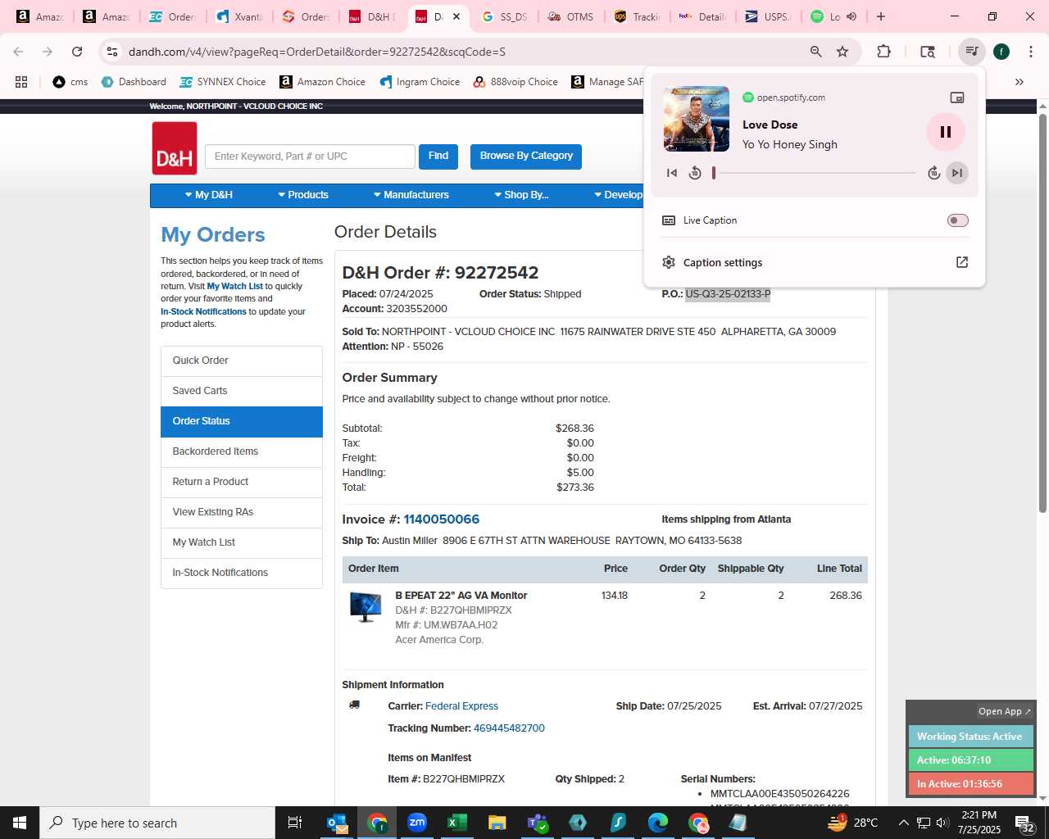This screenshot has height=839, width=1049.
Task: Expand the My D&H dropdown menu
Action: (209, 195)
